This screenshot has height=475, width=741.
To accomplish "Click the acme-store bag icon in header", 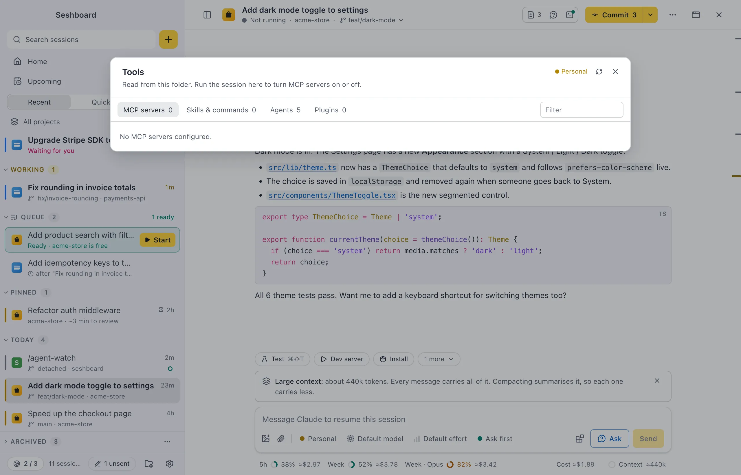I will point(228,15).
